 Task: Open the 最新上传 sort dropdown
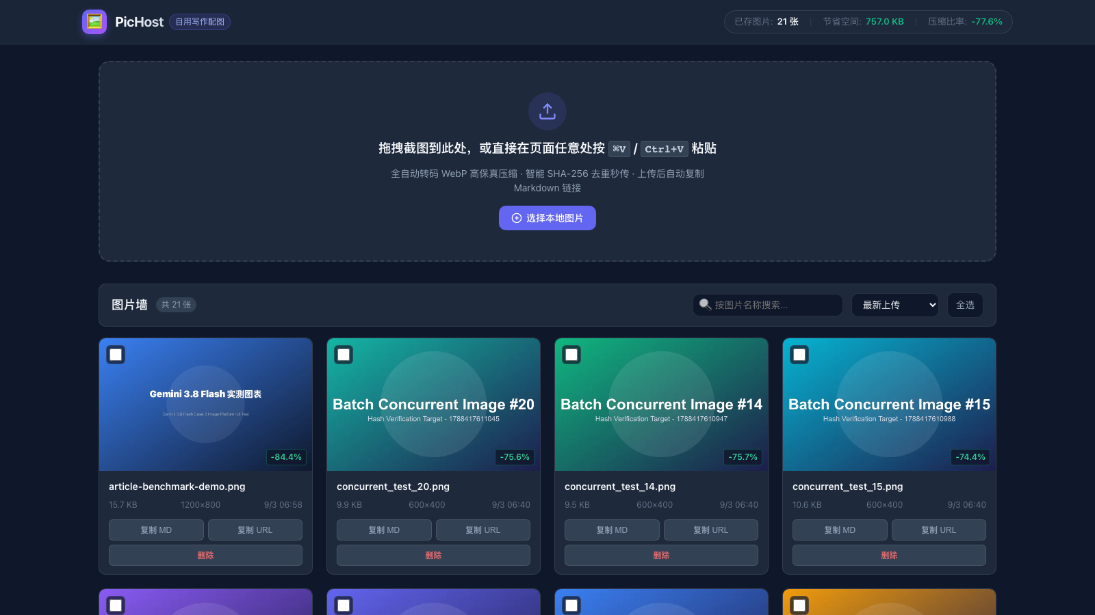pyautogui.click(x=895, y=305)
